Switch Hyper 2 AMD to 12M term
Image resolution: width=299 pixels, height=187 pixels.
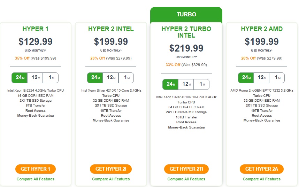(261, 78)
